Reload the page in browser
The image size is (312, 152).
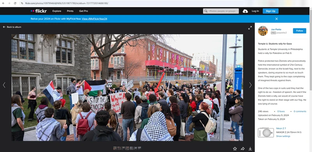click(x=15, y=3)
